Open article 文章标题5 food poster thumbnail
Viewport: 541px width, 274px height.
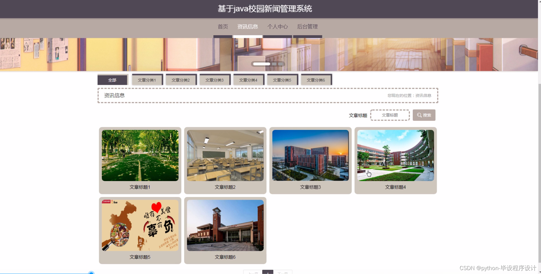(x=140, y=225)
